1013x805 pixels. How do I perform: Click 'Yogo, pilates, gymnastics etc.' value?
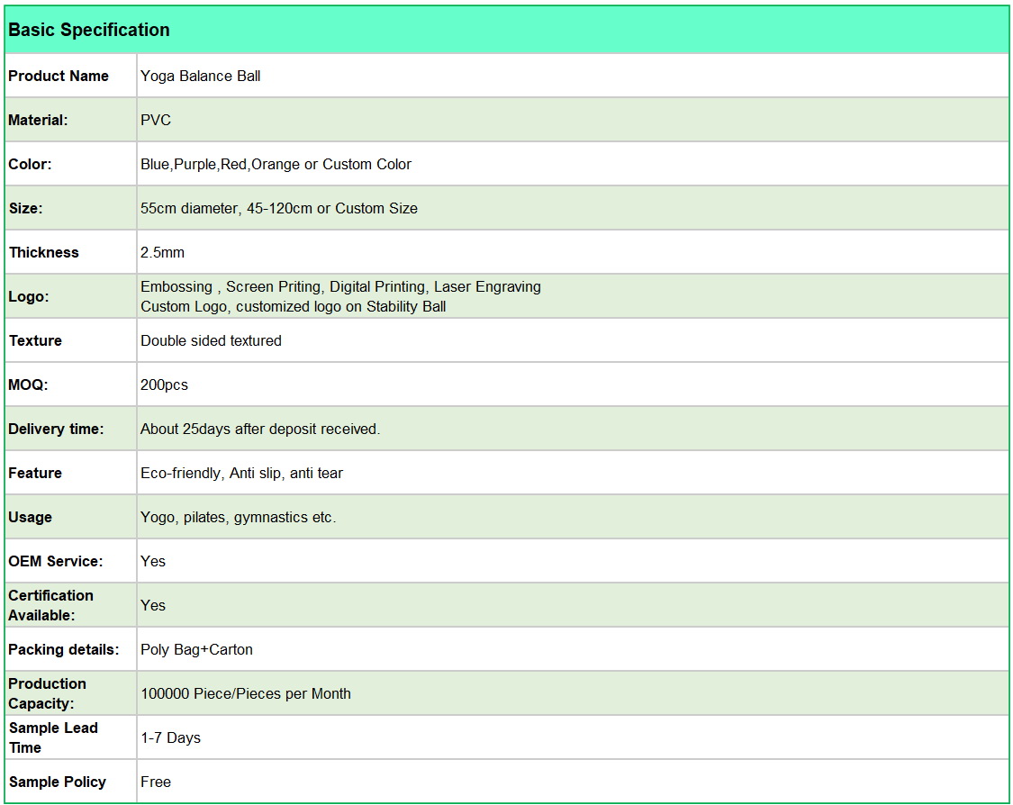click(x=239, y=518)
